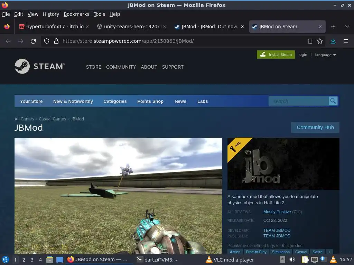354x265 pixels.
Task: Select the JBMod on Steam tab
Action: [287, 27]
